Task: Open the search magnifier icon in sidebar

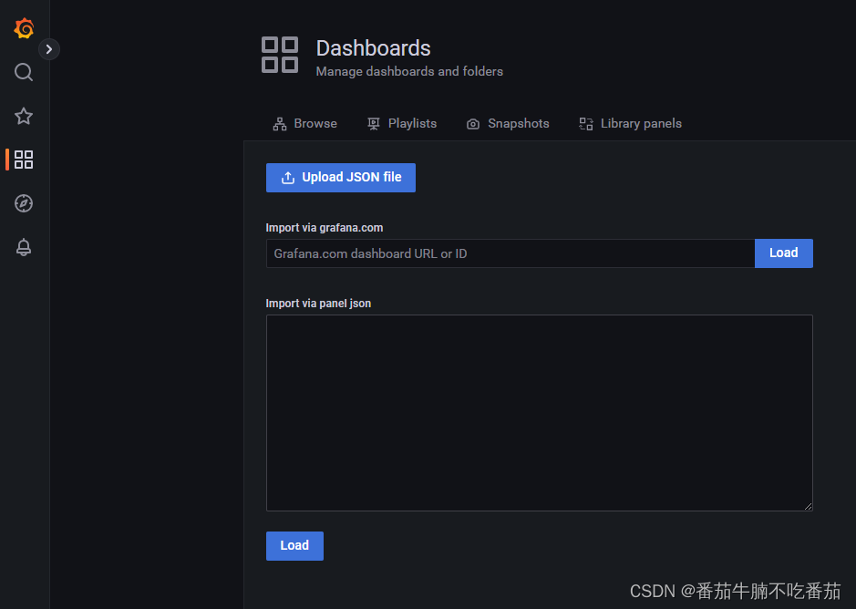Action: click(x=24, y=72)
